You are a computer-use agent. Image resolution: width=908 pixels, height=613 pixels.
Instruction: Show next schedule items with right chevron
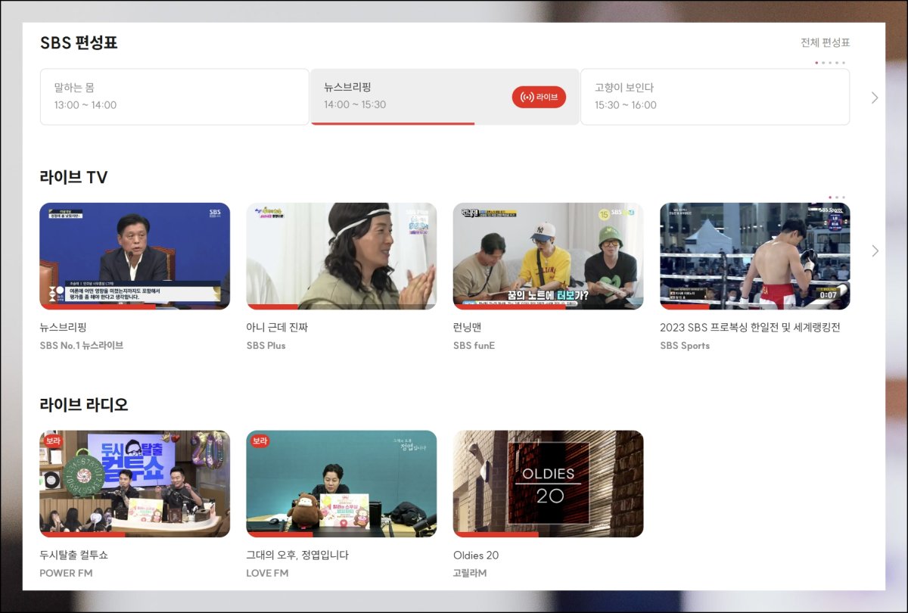point(875,98)
